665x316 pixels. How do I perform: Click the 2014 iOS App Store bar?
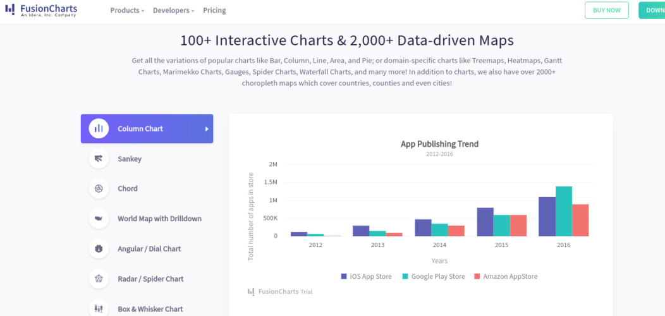click(424, 228)
